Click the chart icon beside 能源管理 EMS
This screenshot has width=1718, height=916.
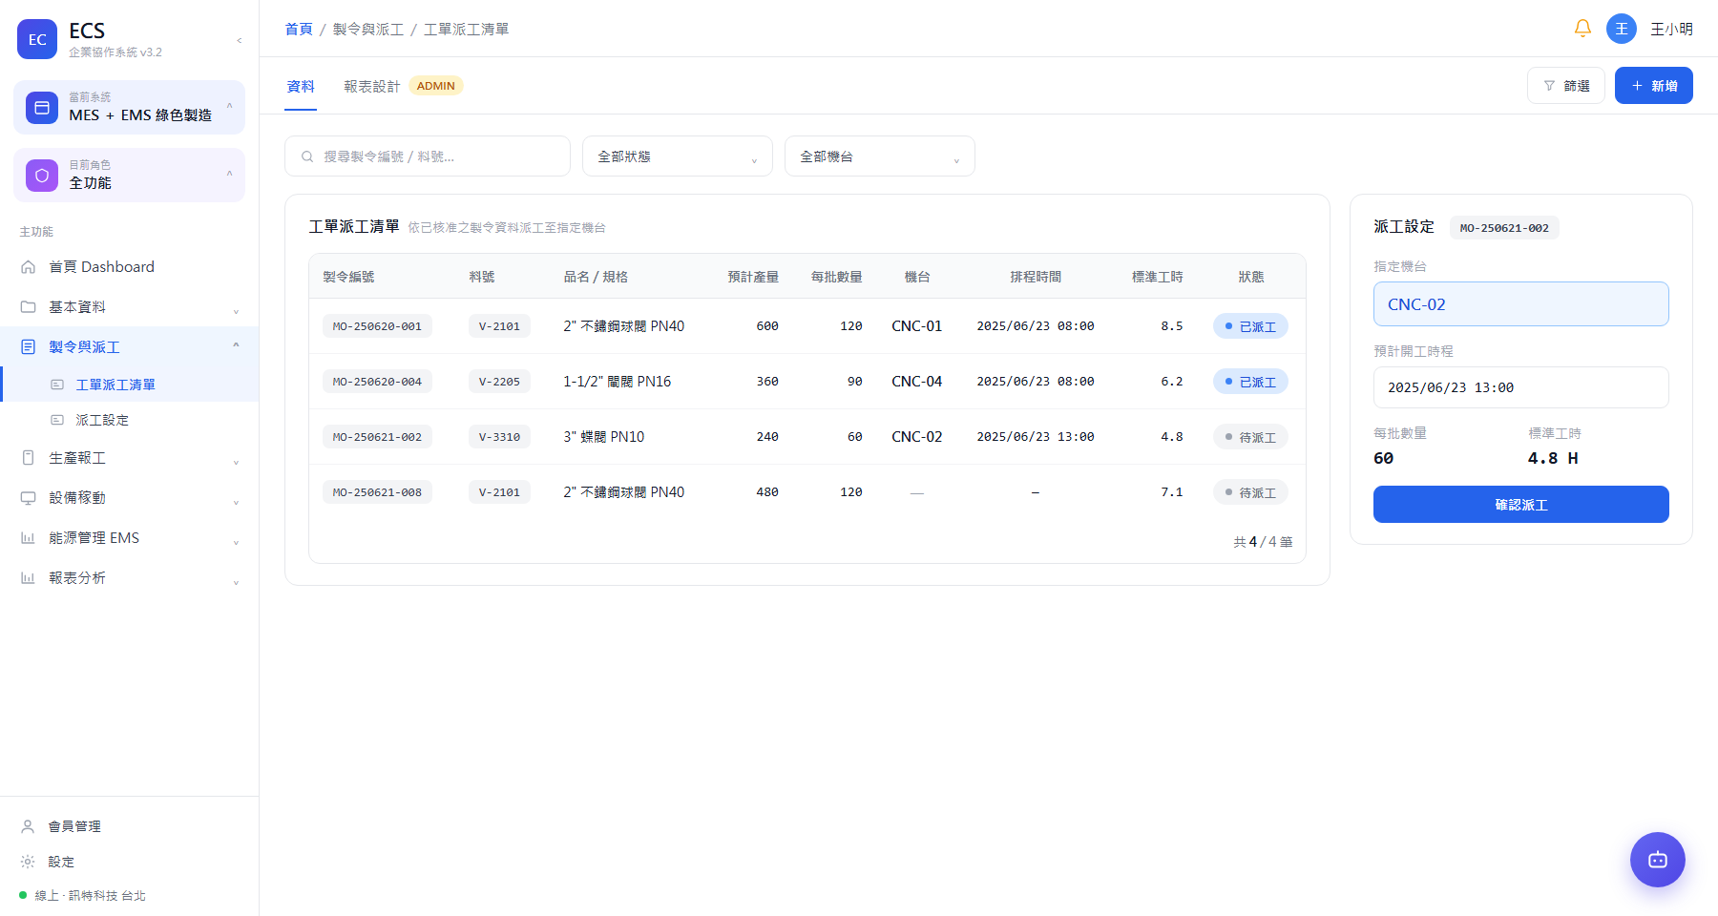[29, 538]
